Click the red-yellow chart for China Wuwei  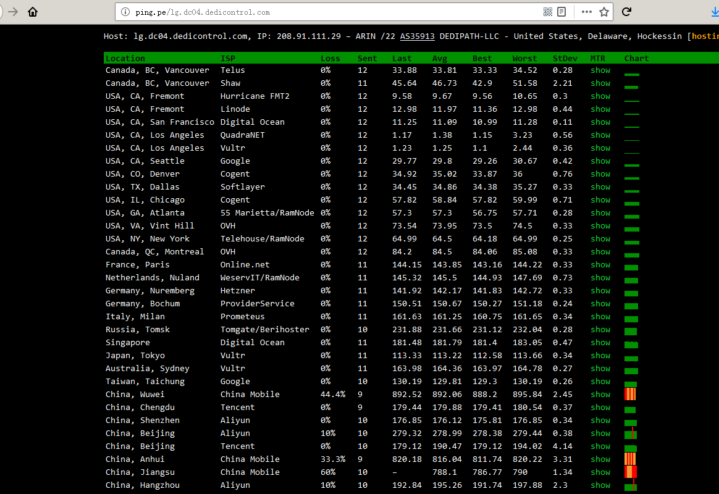point(630,394)
